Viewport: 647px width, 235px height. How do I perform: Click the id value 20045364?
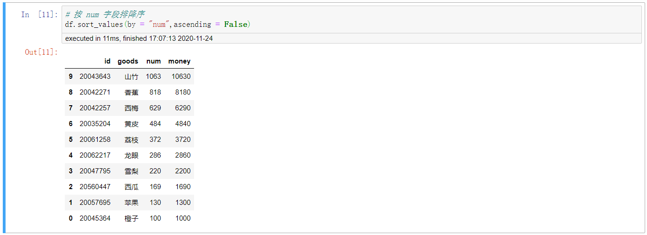coord(95,218)
